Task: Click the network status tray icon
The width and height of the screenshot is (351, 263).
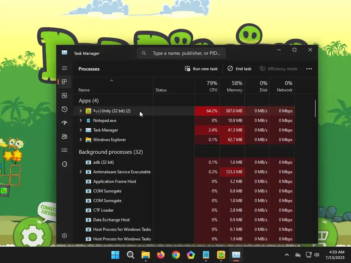Action: 309,255
